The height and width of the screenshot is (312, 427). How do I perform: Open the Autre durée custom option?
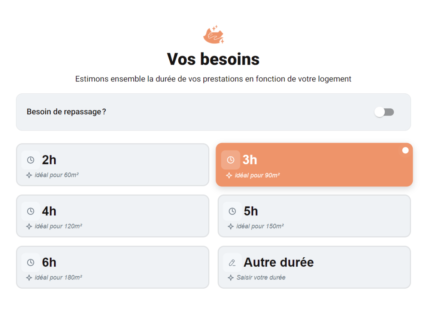pos(314,267)
